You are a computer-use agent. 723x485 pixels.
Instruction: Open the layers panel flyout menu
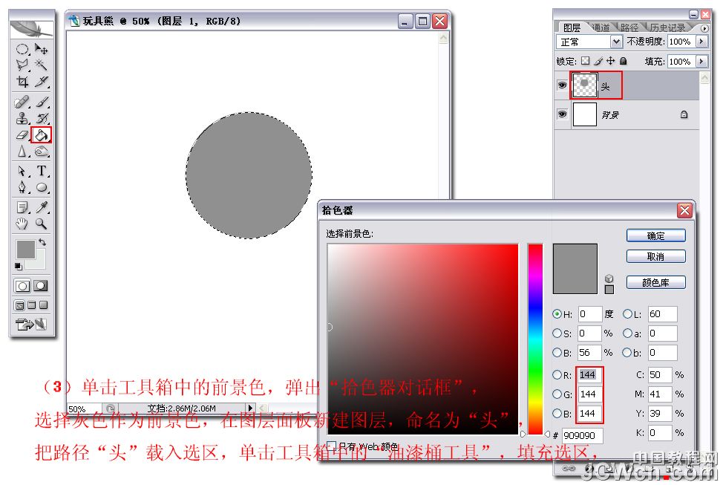point(704,28)
